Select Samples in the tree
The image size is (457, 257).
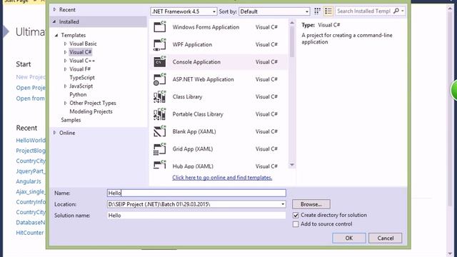click(x=71, y=120)
